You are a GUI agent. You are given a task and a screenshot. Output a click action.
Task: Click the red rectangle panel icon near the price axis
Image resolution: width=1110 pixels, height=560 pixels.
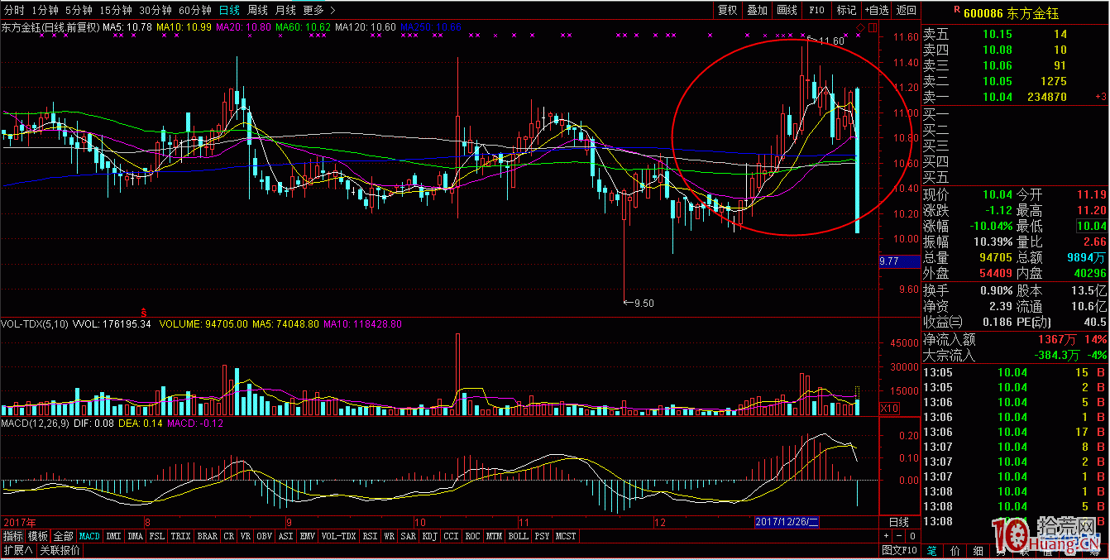point(872,28)
